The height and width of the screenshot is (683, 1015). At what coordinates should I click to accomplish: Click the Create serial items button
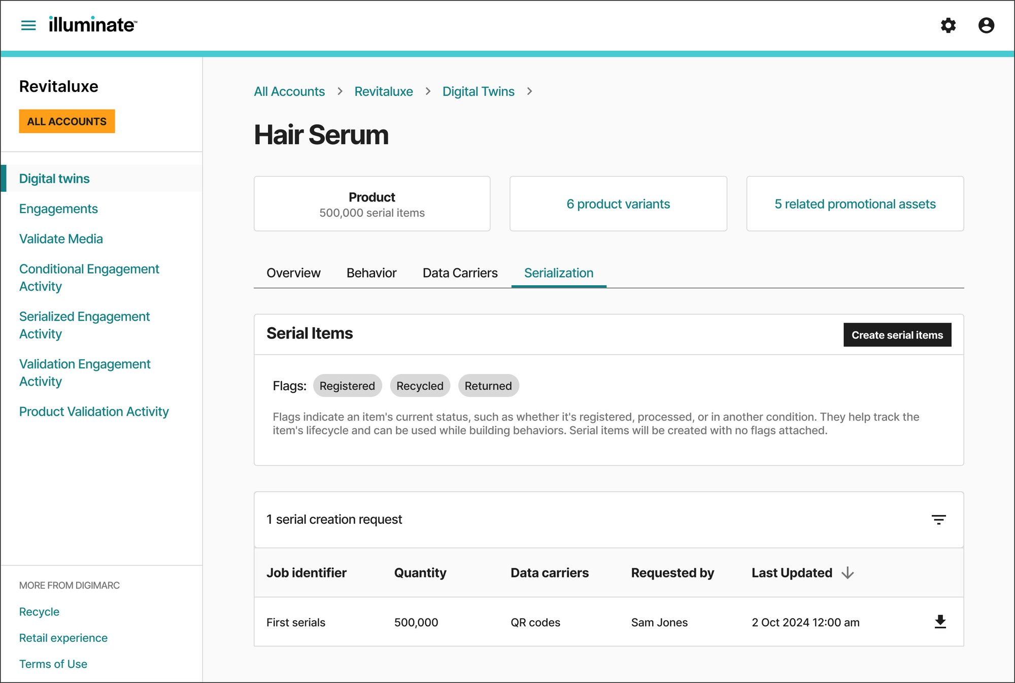pos(897,334)
